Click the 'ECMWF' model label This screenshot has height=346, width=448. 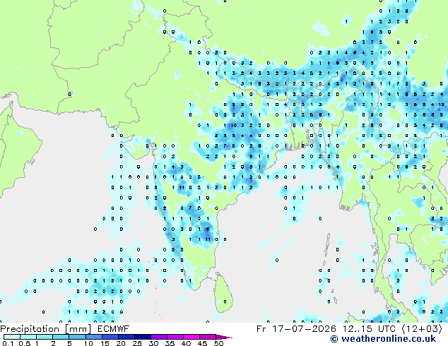(114, 329)
